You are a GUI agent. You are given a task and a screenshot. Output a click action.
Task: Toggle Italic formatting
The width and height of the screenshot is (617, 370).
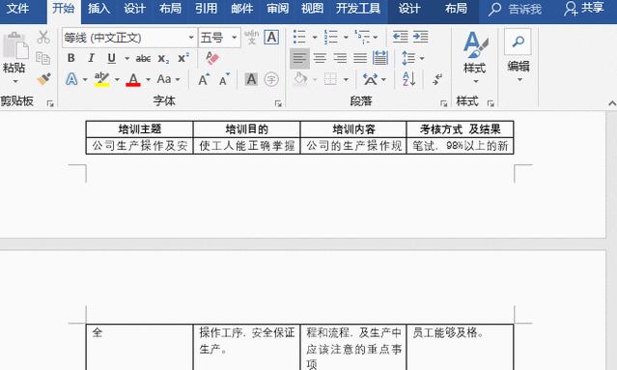pyautogui.click(x=92, y=58)
